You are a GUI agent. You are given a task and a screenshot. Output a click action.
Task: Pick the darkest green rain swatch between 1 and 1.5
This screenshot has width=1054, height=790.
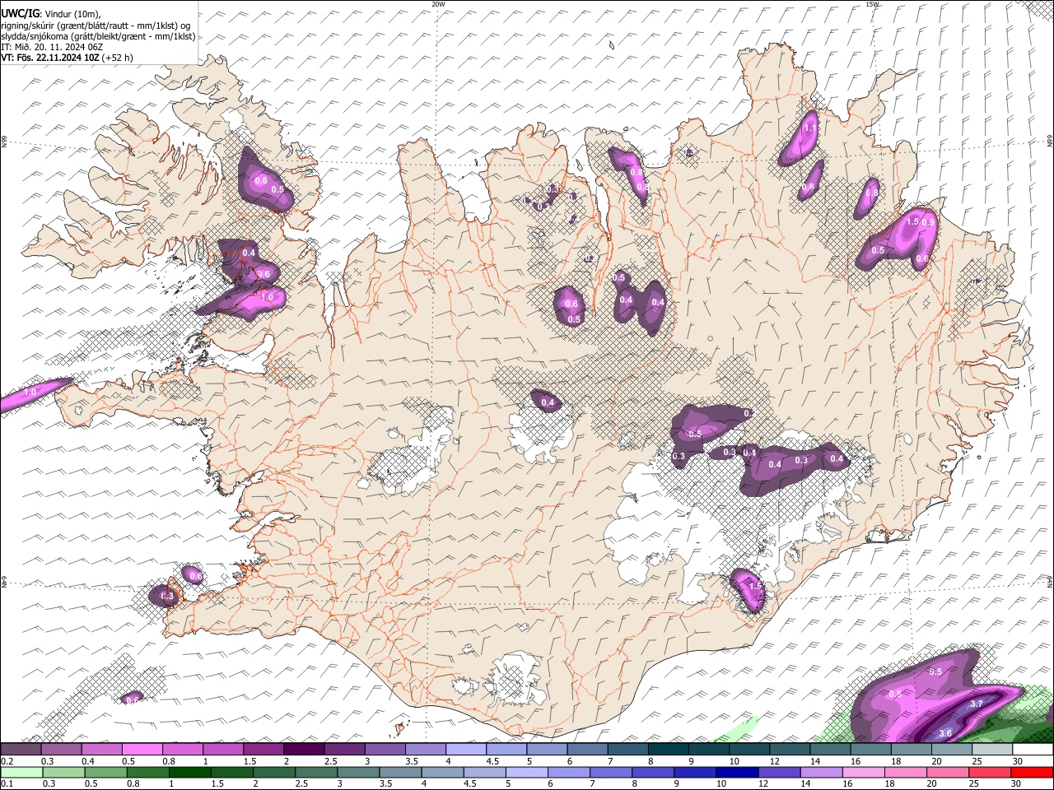[x=189, y=772]
